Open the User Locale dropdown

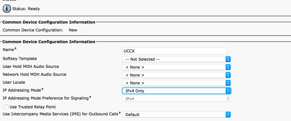point(177,83)
